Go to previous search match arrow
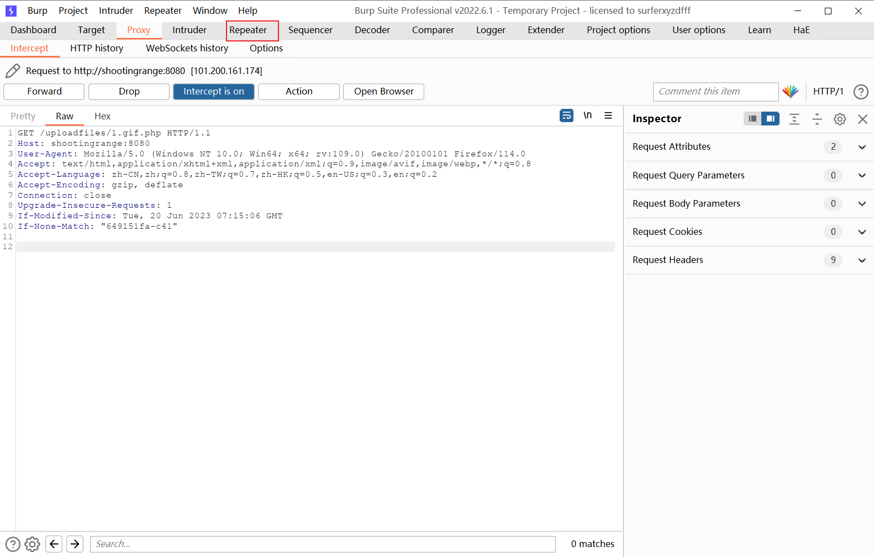Screen dimensions: 874x557 54,544
